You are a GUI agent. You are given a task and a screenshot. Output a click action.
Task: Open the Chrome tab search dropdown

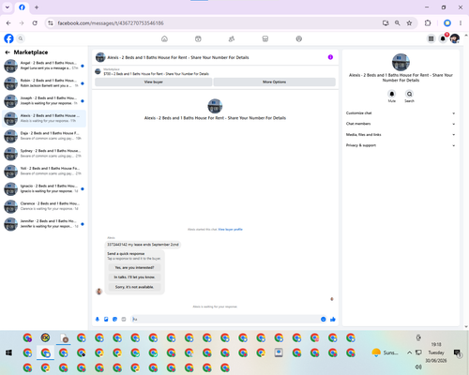pyautogui.click(x=8, y=7)
